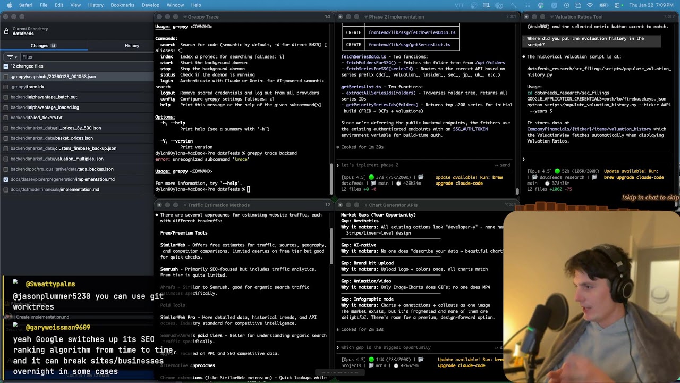Select the clusters_firebase_backup.json file row
The image size is (680, 383).
[78, 148]
